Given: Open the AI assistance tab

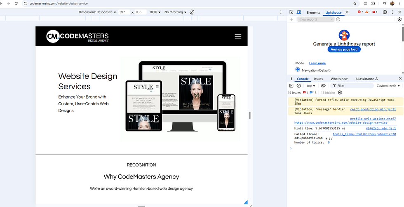Looking at the screenshot, I should click(x=366, y=79).
